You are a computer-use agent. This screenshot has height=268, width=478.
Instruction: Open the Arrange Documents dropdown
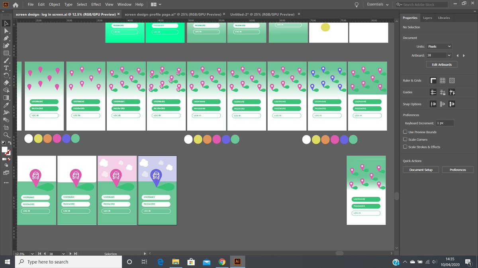[156, 4]
